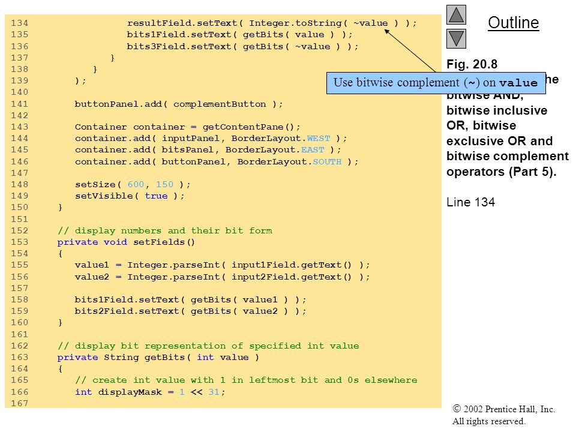Click the value 600 in setSize
The width and height of the screenshot is (576, 432).
(136, 184)
